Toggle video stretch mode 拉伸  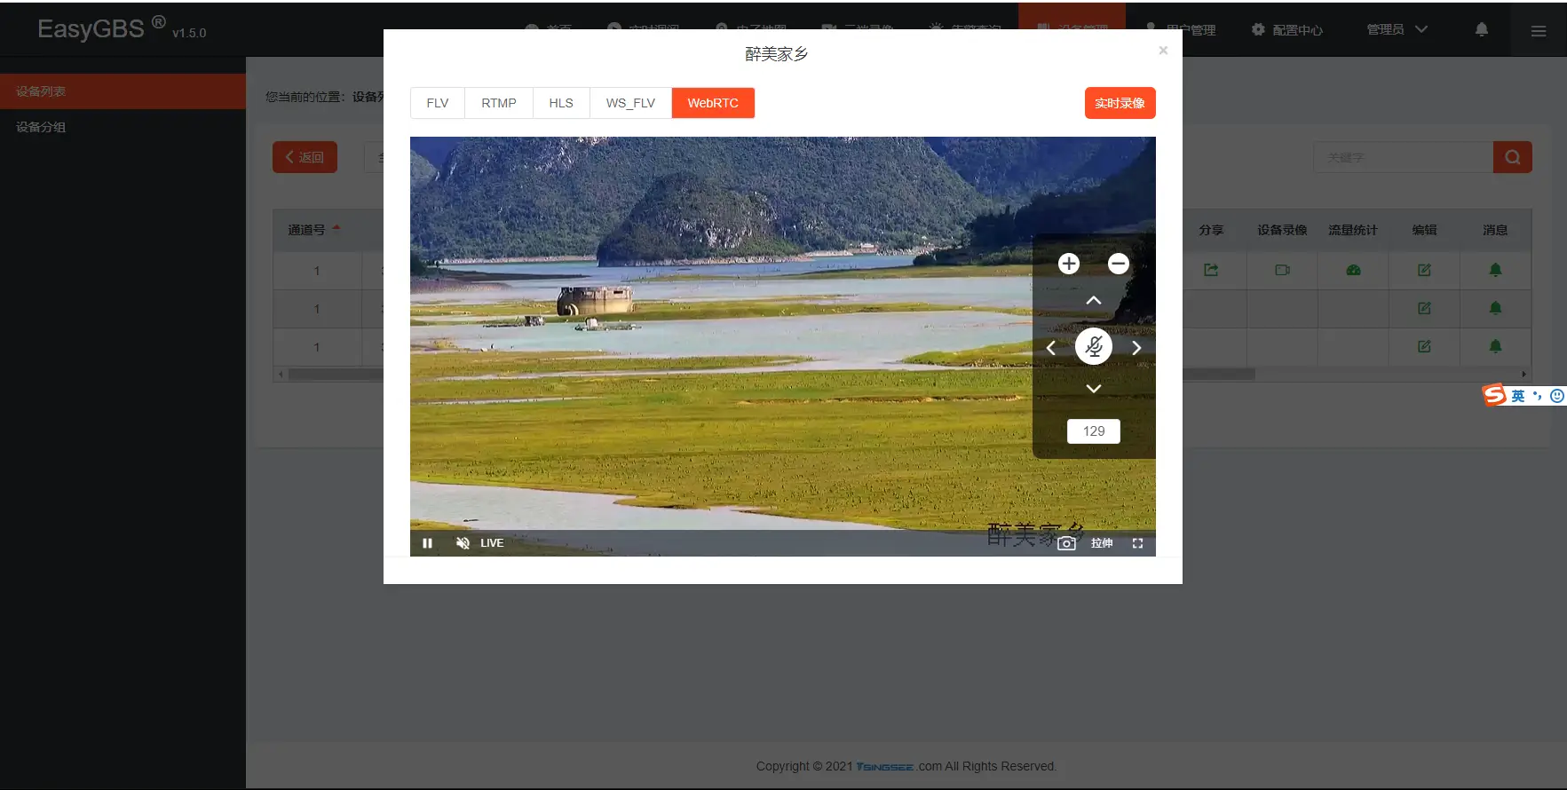click(1102, 543)
